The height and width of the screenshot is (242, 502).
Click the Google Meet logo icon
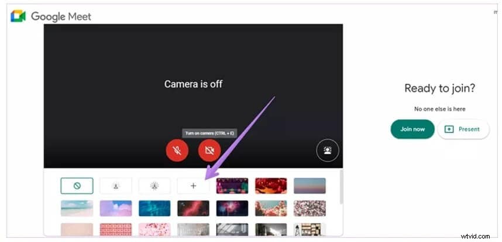[x=18, y=16]
